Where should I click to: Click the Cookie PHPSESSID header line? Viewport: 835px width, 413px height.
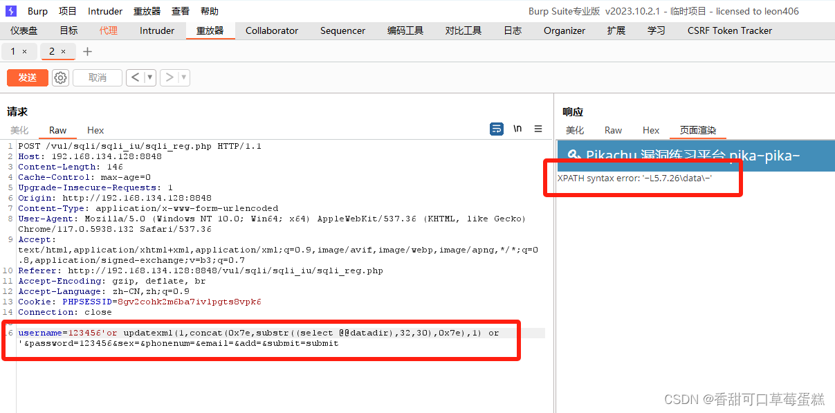[140, 302]
